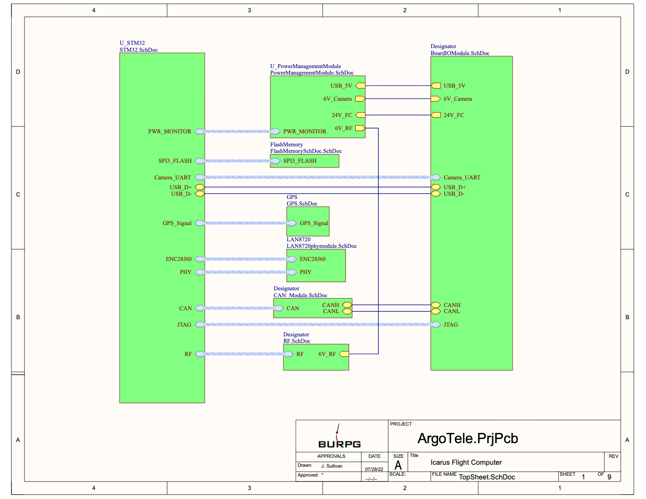Select the SPI3_FLASH port arrow on FlashMemory sheet
The width and height of the screenshot is (646, 499).
275,161
